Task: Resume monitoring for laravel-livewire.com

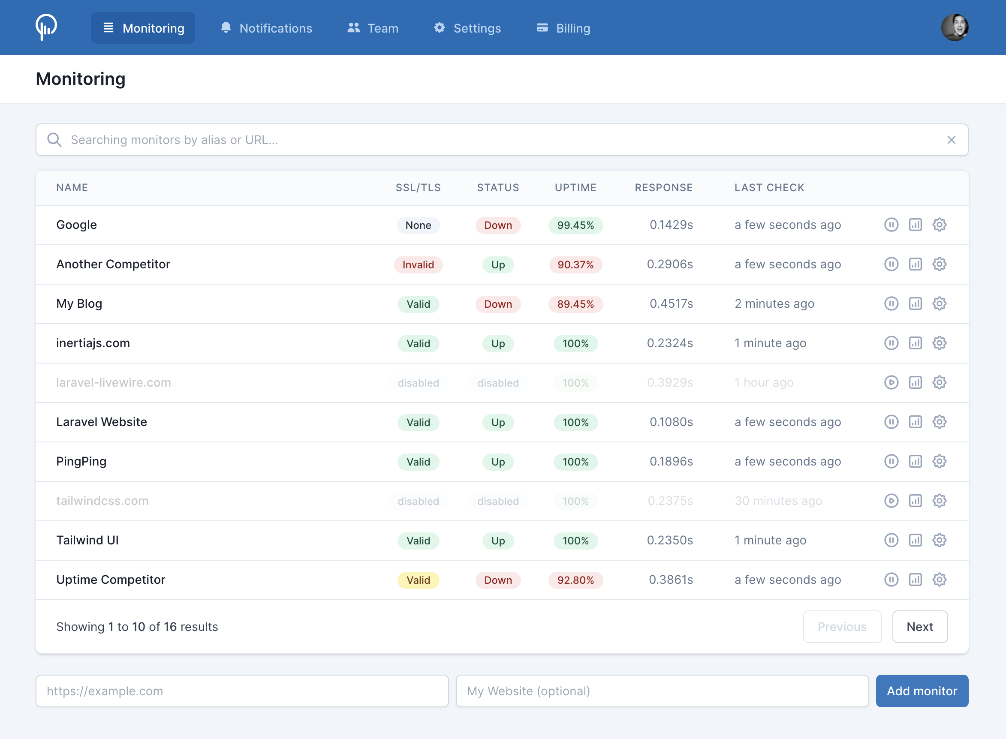Action: (891, 382)
